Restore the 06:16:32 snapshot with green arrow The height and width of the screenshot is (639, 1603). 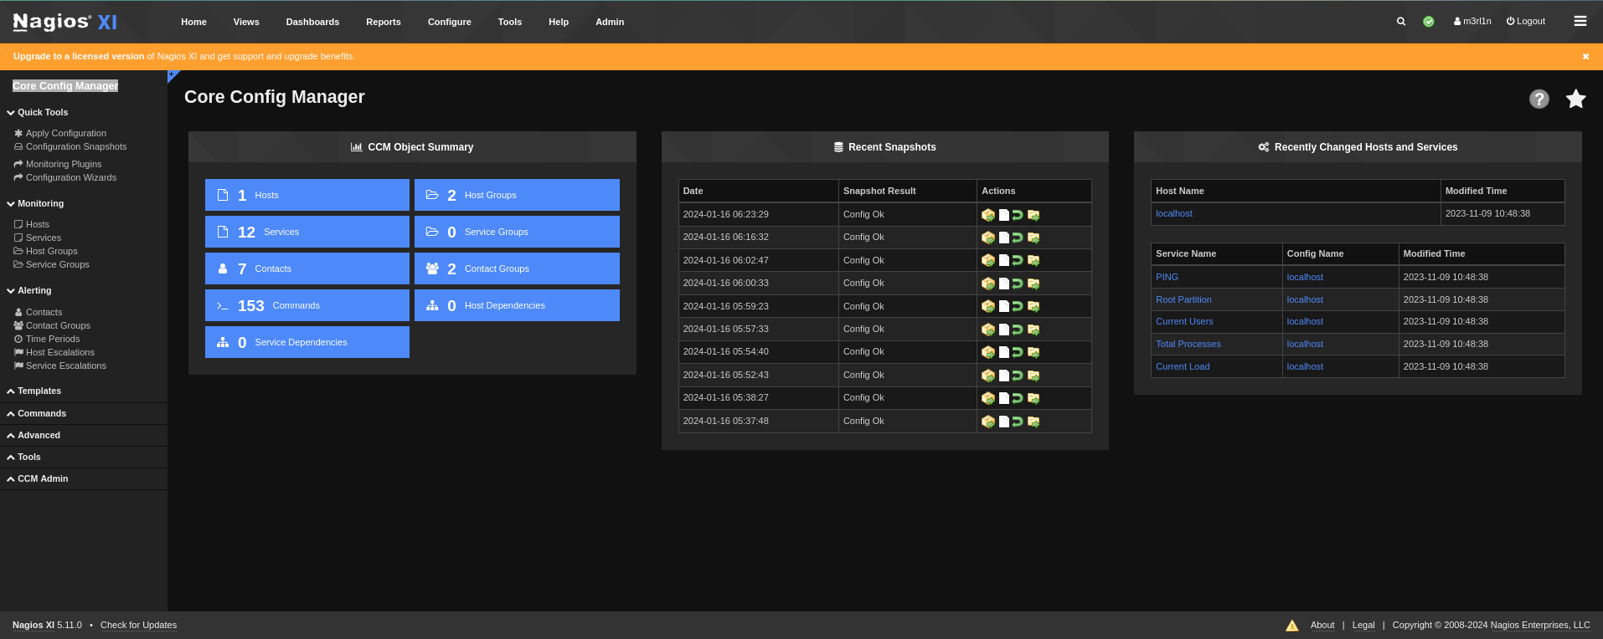click(1018, 238)
